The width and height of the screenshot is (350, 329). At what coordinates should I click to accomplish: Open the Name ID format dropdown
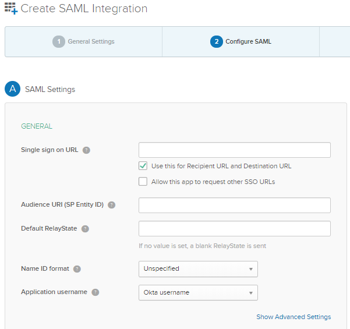click(x=198, y=268)
